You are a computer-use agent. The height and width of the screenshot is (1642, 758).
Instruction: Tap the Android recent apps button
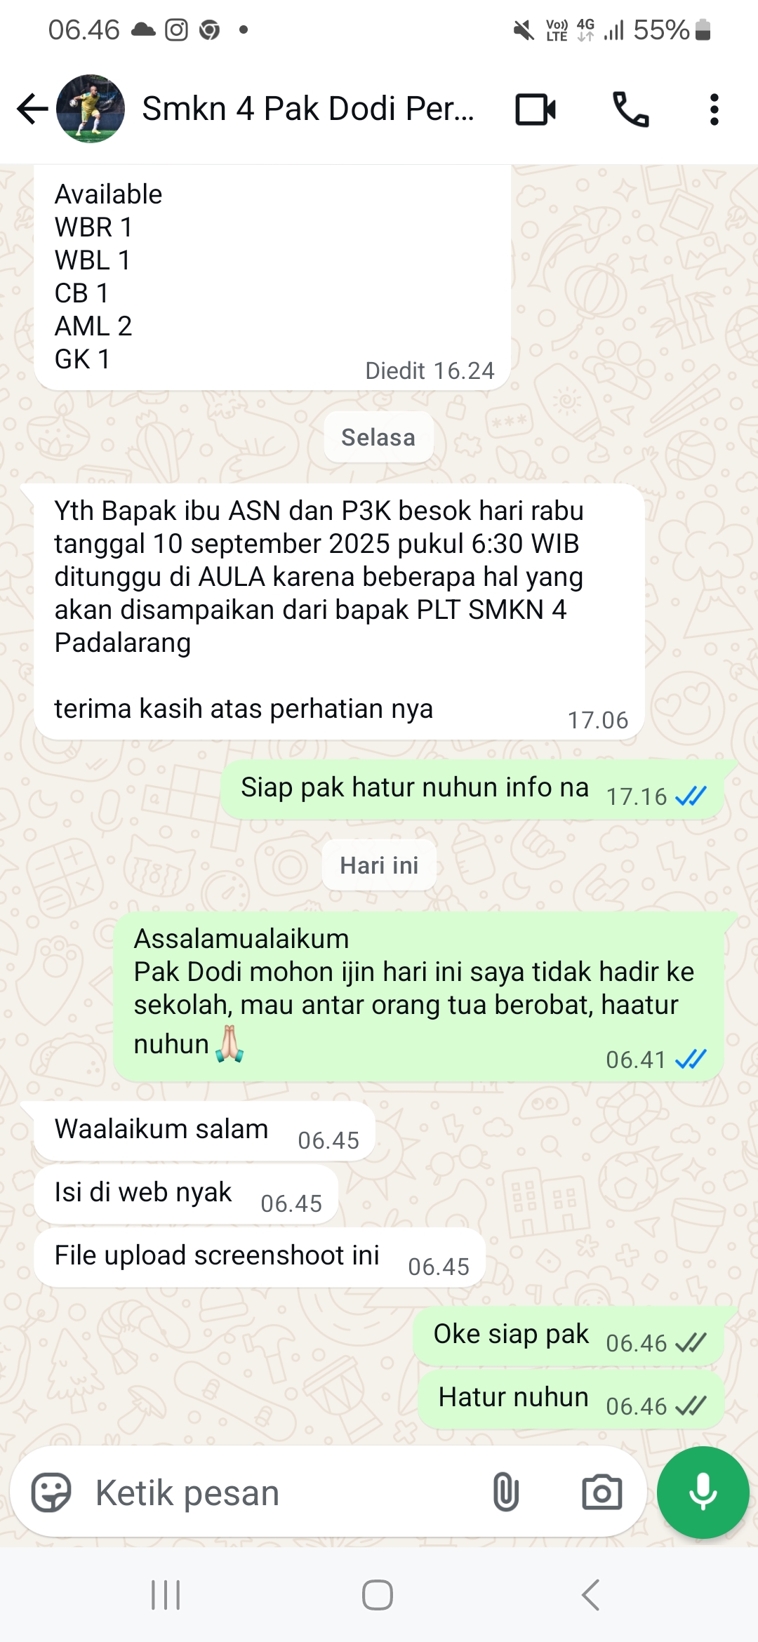pyautogui.click(x=166, y=1595)
